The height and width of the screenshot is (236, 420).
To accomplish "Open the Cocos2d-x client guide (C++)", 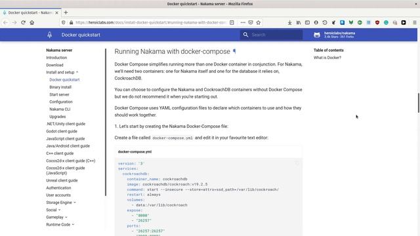I will (70, 161).
